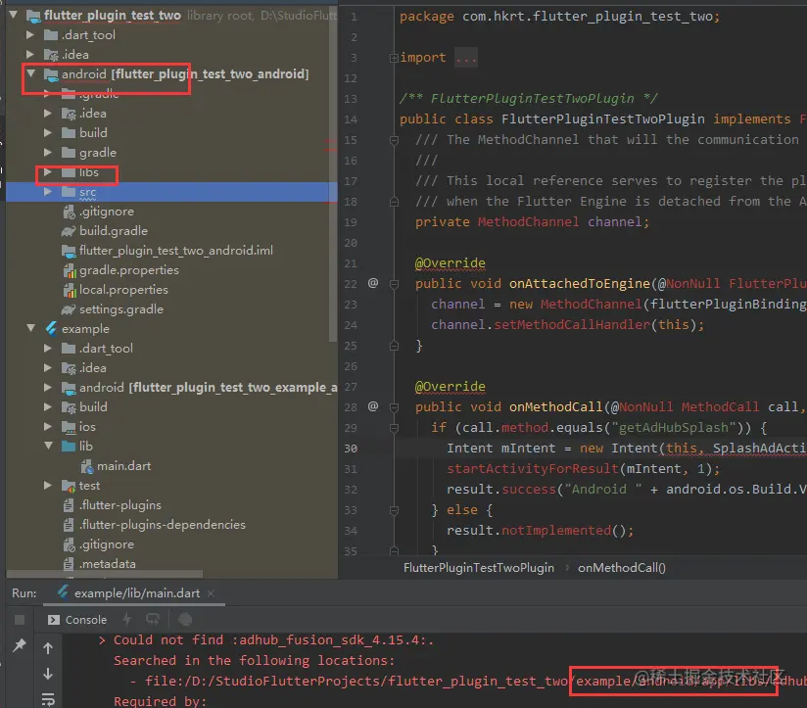The width and height of the screenshot is (807, 708).
Task: Fold onMethodCall method at line 28
Action: (x=395, y=407)
